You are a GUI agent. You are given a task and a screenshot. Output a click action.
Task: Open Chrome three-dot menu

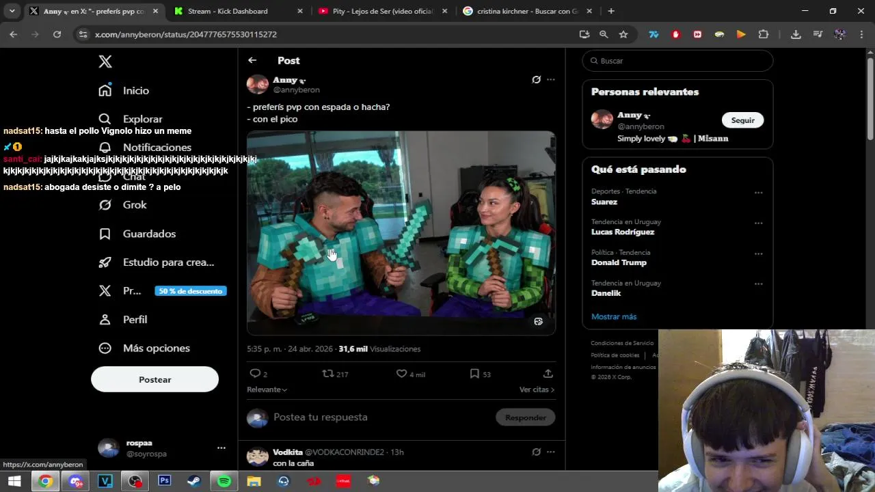pos(862,34)
